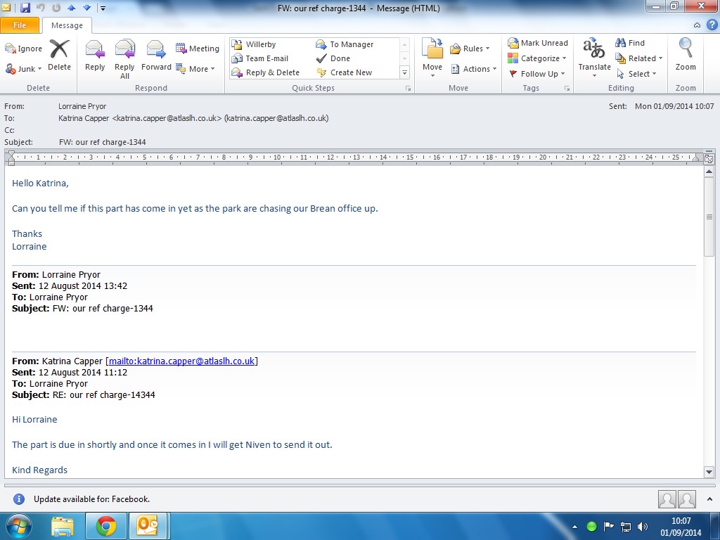Click the first contact photo placeholder
Image resolution: width=720 pixels, height=540 pixels.
(667, 499)
